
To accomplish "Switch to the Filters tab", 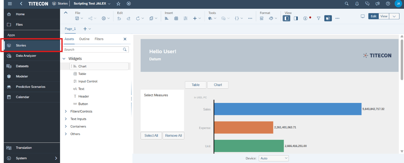I will click(x=99, y=39).
